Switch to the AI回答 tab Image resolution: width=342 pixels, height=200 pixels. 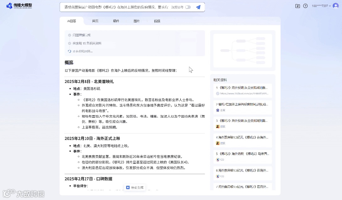tap(72, 21)
